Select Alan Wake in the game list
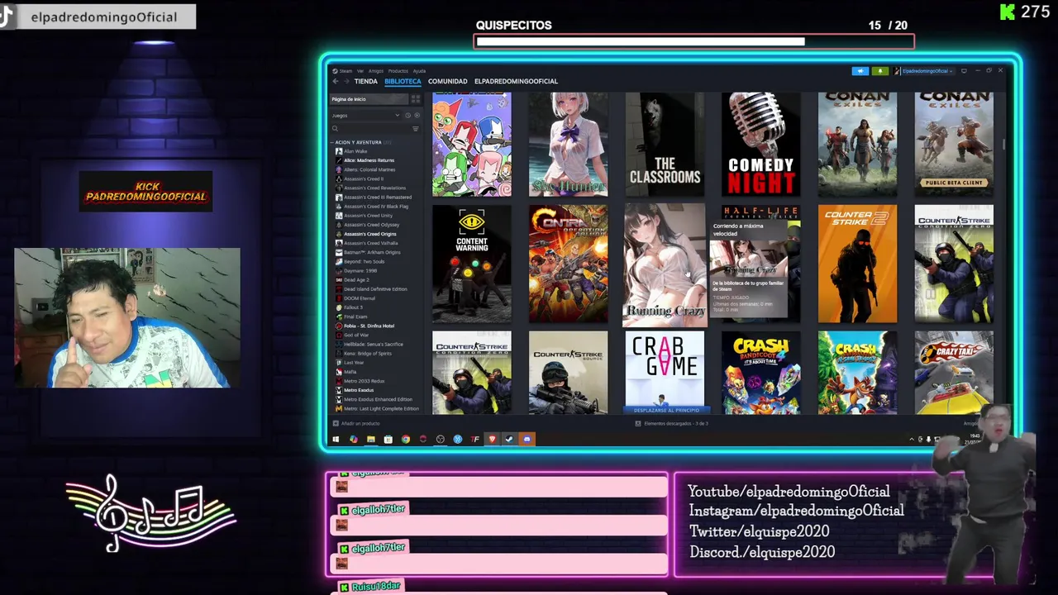 coord(355,151)
